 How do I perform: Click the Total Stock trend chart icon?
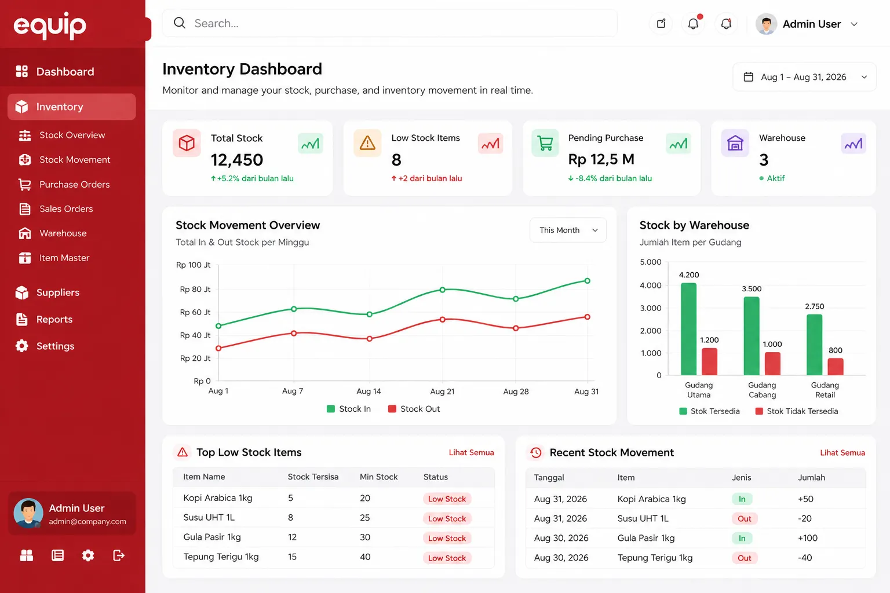click(311, 144)
